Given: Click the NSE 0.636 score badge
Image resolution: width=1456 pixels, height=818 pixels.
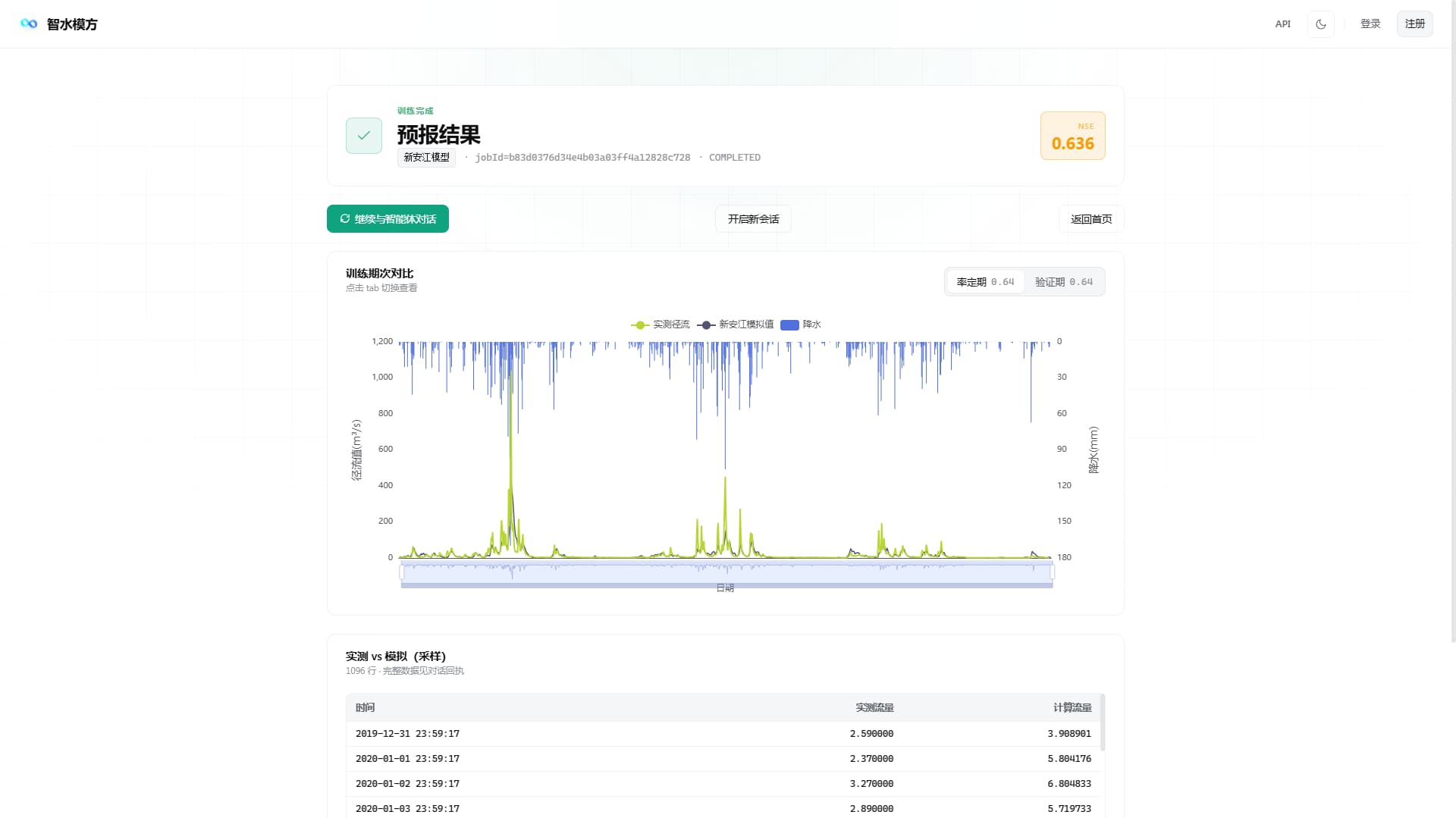Looking at the screenshot, I should 1073,136.
